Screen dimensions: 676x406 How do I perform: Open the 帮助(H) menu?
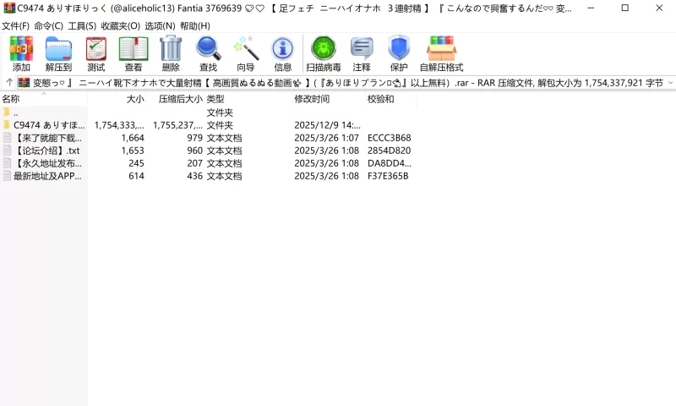click(195, 26)
